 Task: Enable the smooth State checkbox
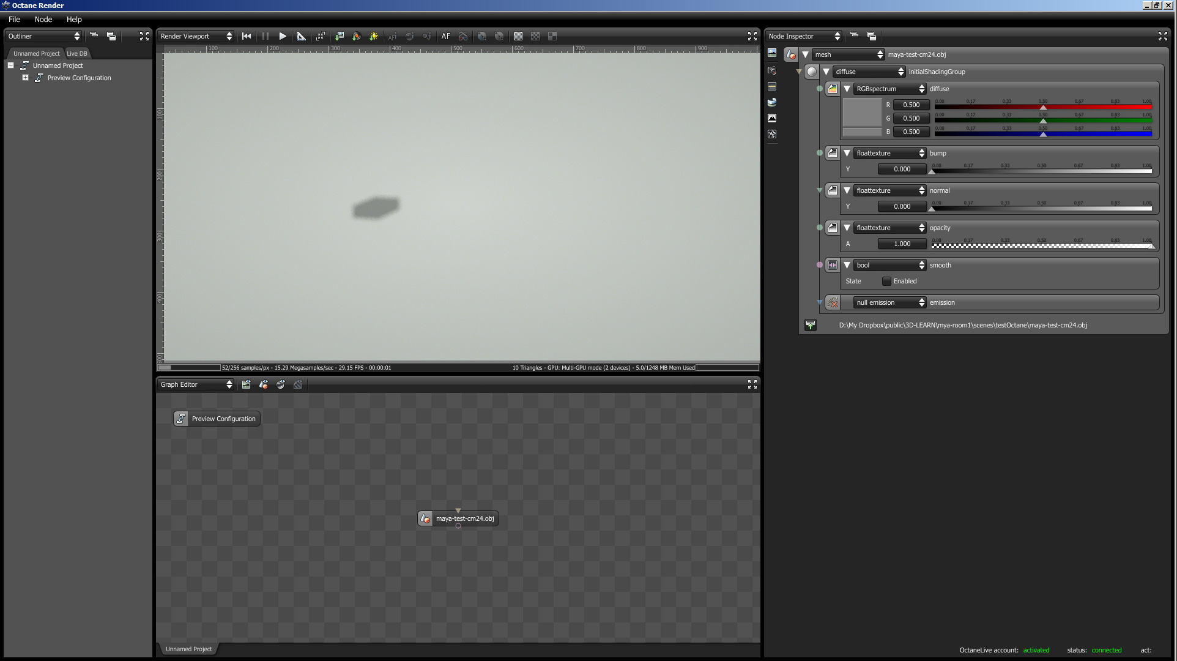coord(886,282)
